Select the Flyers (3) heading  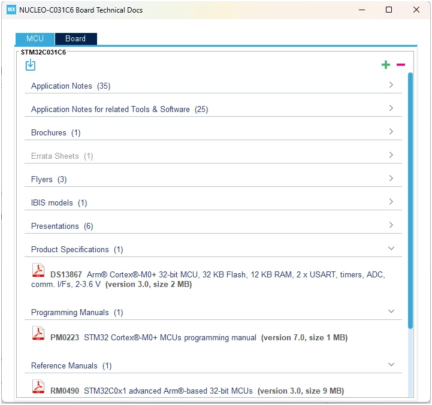[x=49, y=180]
